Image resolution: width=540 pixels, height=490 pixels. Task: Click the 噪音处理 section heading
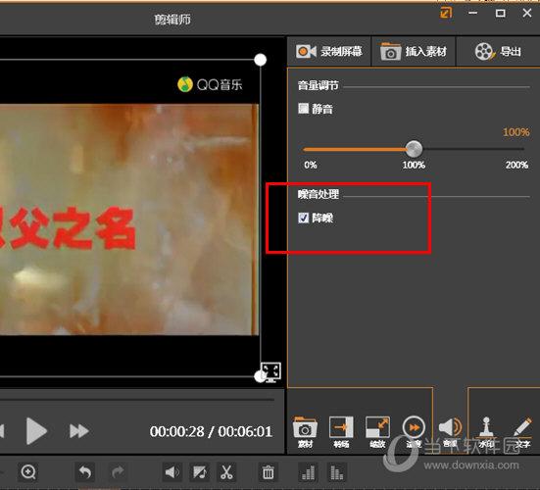point(318,195)
